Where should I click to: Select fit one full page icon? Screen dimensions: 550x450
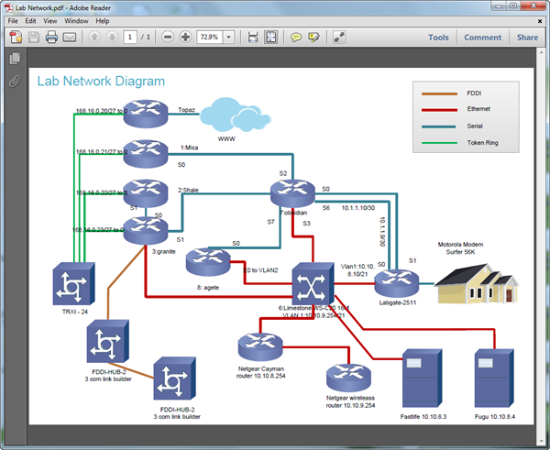[x=271, y=37]
